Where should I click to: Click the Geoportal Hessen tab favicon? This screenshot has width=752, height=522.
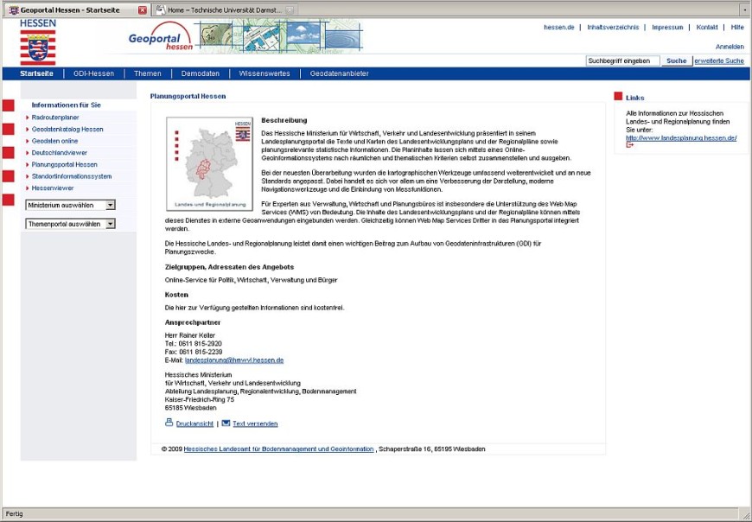coord(14,10)
